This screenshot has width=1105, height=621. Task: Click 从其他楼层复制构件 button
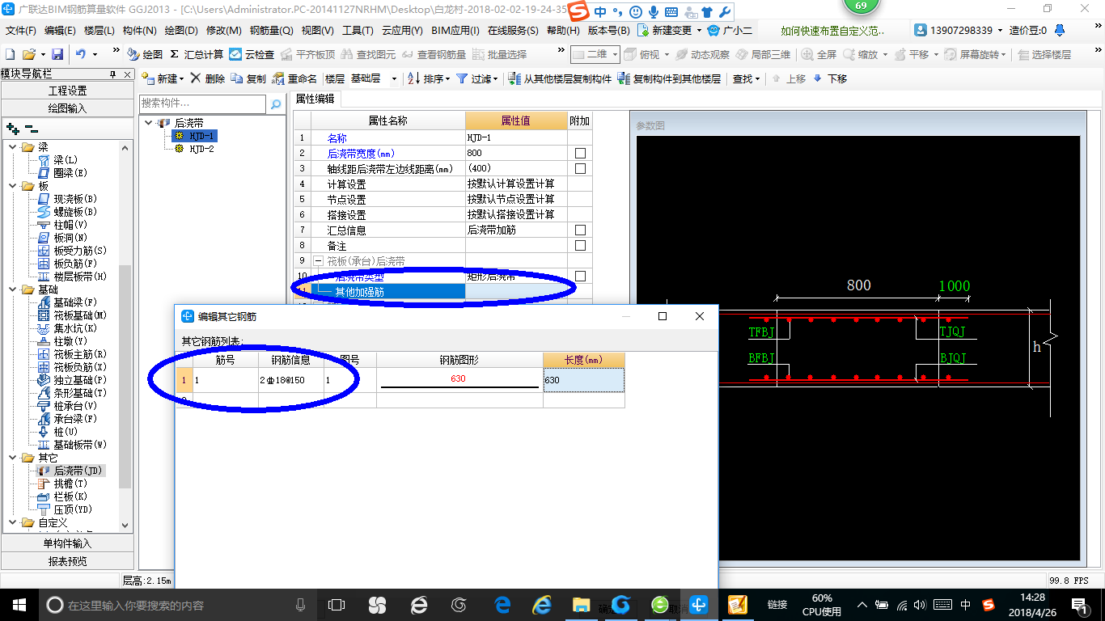[560, 78]
